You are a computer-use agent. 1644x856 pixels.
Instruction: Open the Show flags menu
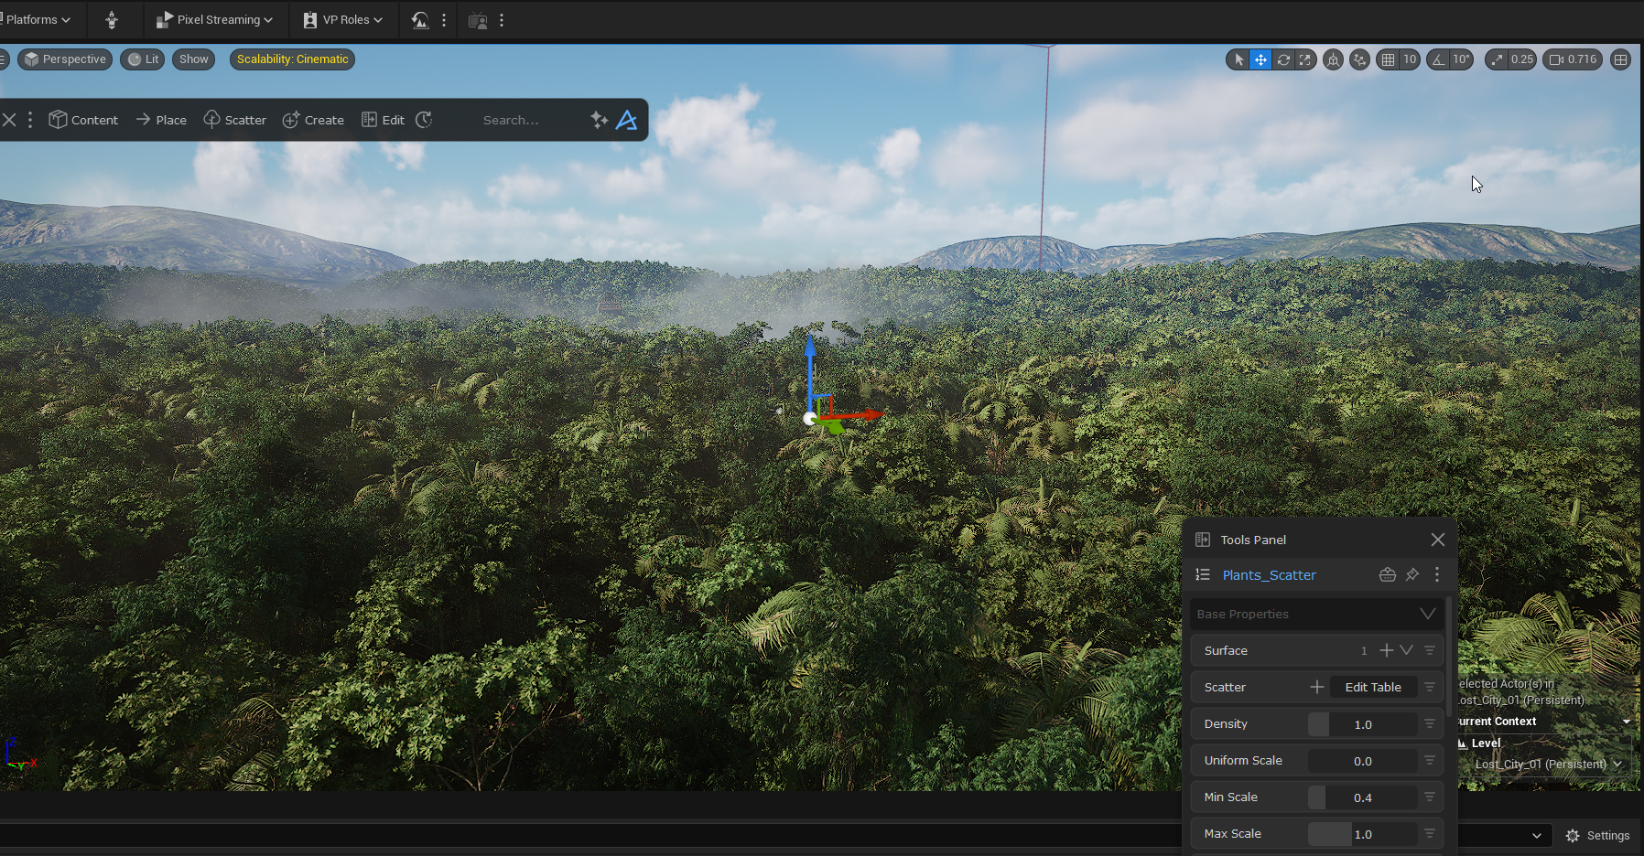coord(193,59)
